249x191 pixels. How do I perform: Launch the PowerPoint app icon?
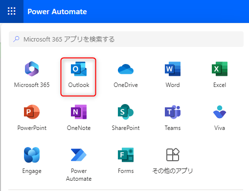pyautogui.click(x=32, y=112)
